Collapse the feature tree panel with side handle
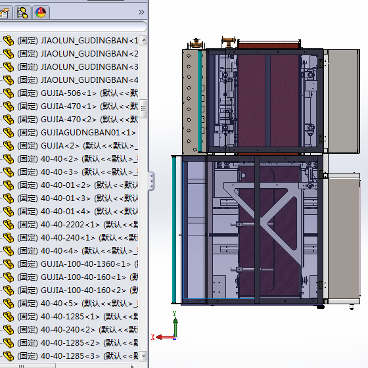The image size is (368, 368). point(151,181)
